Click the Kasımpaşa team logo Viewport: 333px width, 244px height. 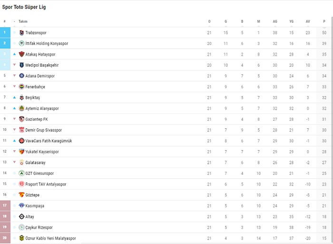pyautogui.click(x=21, y=205)
